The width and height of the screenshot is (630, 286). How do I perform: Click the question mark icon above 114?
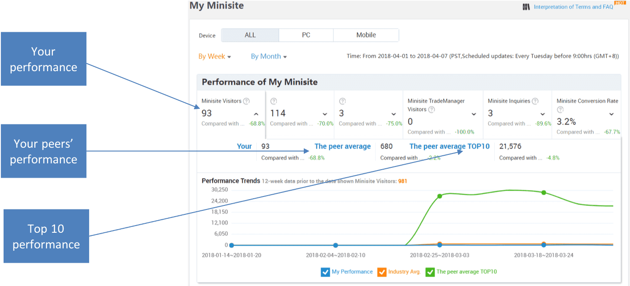pos(274,101)
